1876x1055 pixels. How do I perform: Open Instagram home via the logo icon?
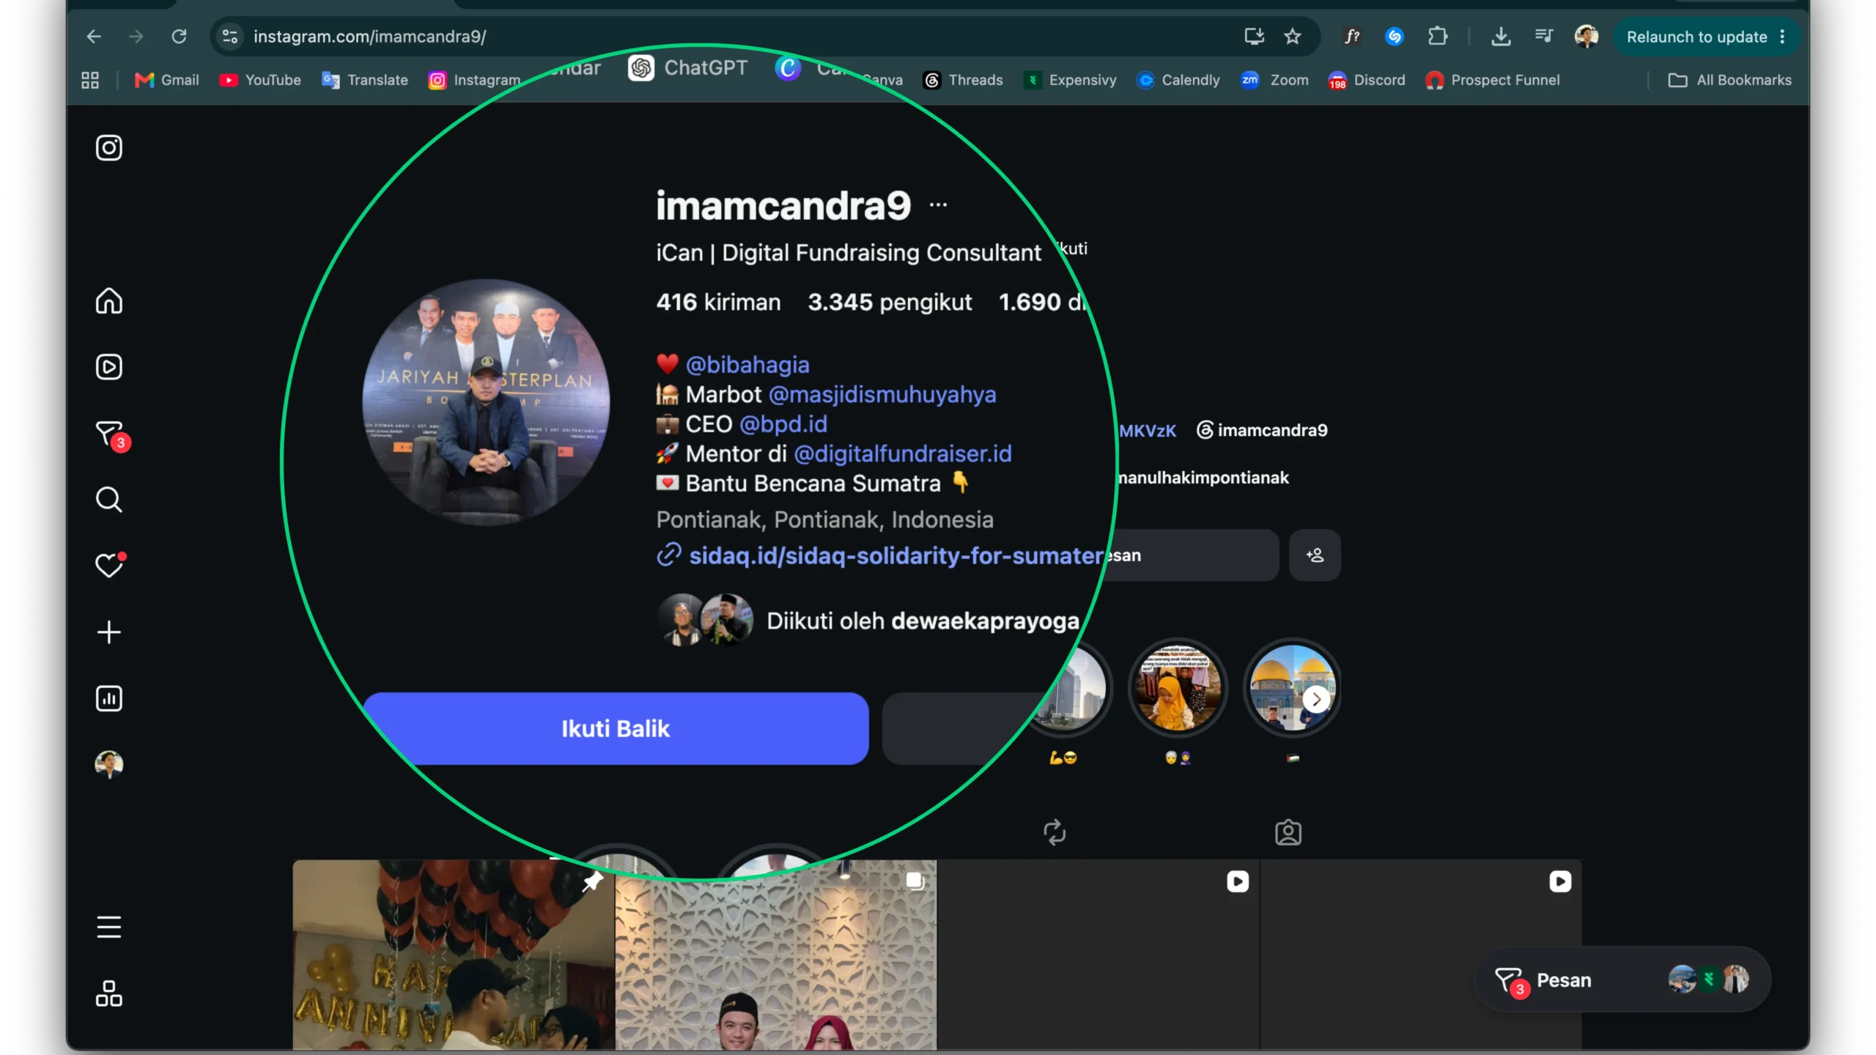coord(108,148)
